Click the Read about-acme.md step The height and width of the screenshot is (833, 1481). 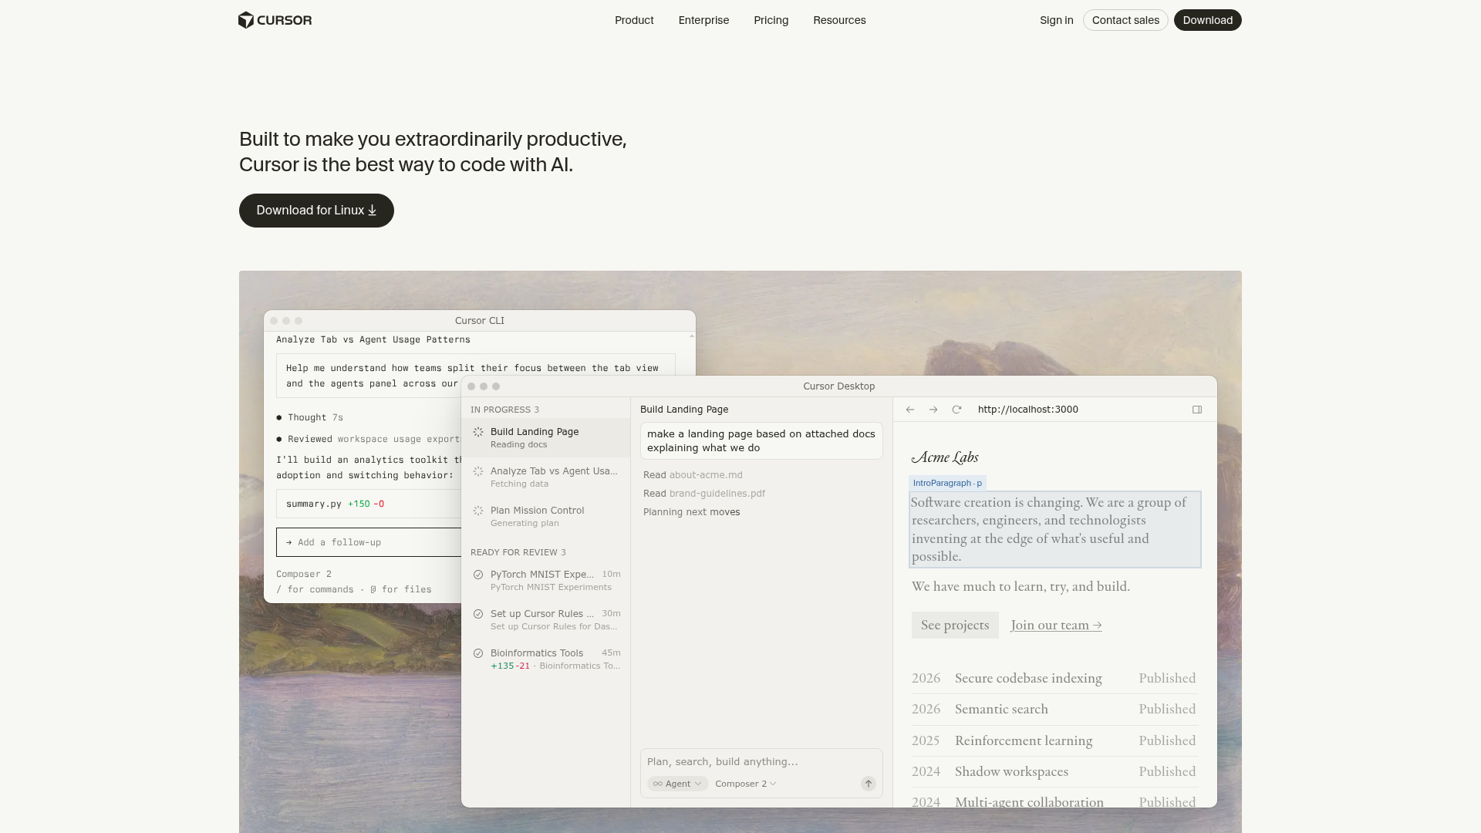click(x=693, y=475)
